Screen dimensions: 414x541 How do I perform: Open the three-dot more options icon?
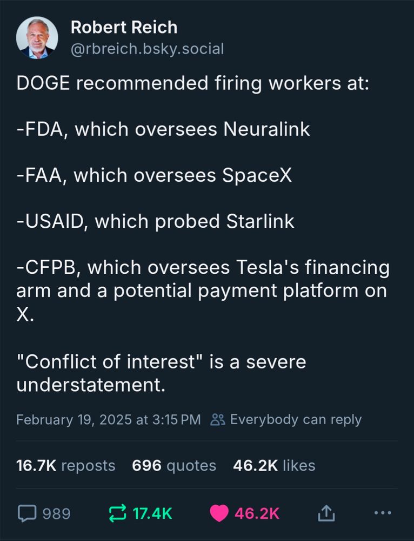[x=383, y=513]
